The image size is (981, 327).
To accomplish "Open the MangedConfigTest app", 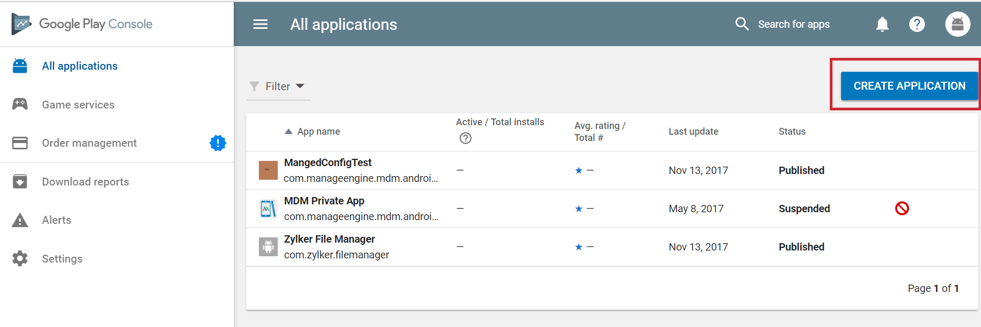I will click(328, 163).
